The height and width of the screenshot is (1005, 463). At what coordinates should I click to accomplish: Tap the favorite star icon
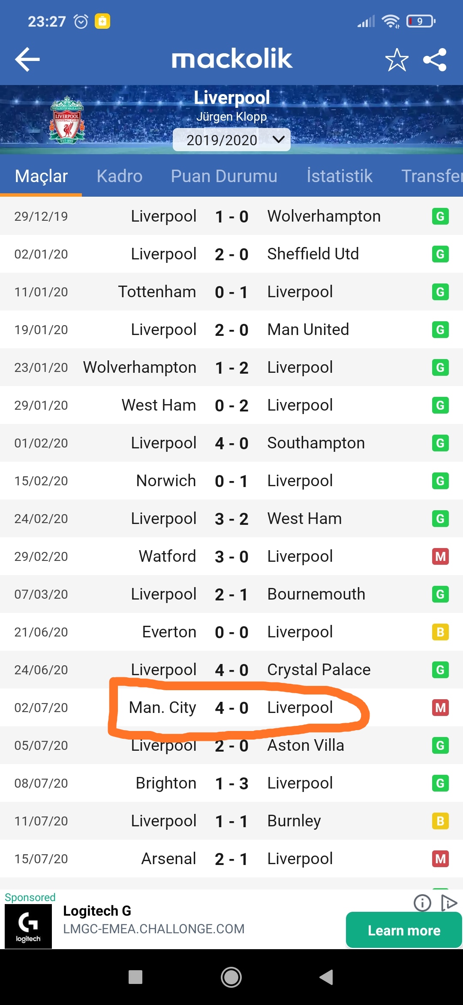coord(397,59)
